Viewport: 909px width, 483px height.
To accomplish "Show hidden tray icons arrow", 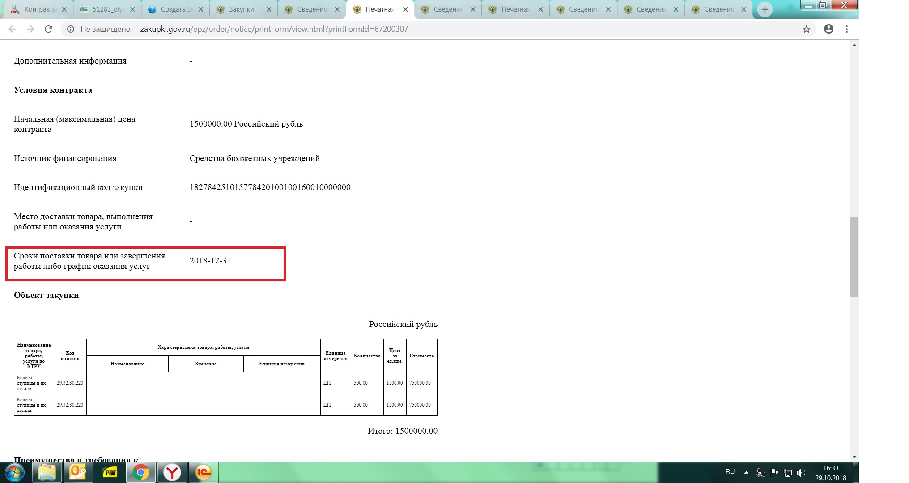I will tap(746, 472).
